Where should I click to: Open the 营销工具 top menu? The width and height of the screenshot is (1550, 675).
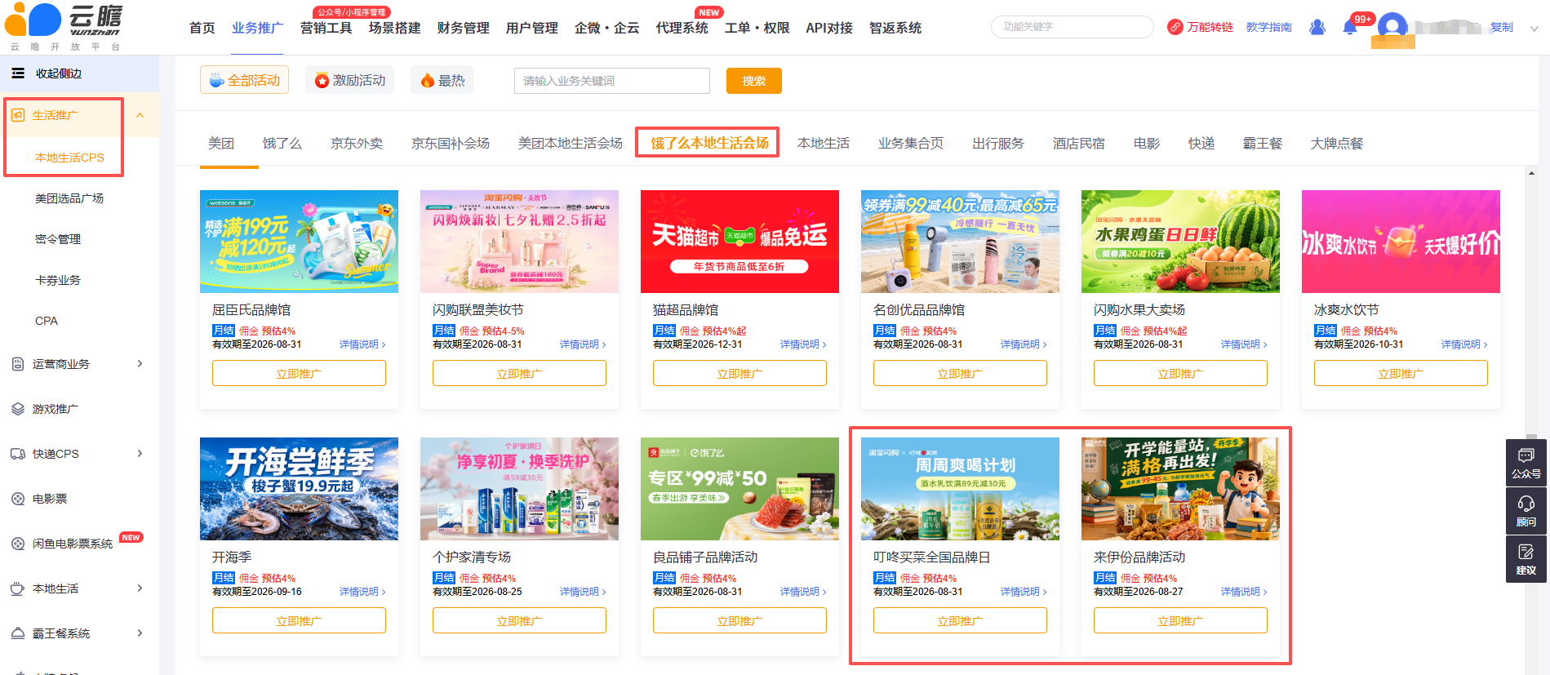(326, 28)
